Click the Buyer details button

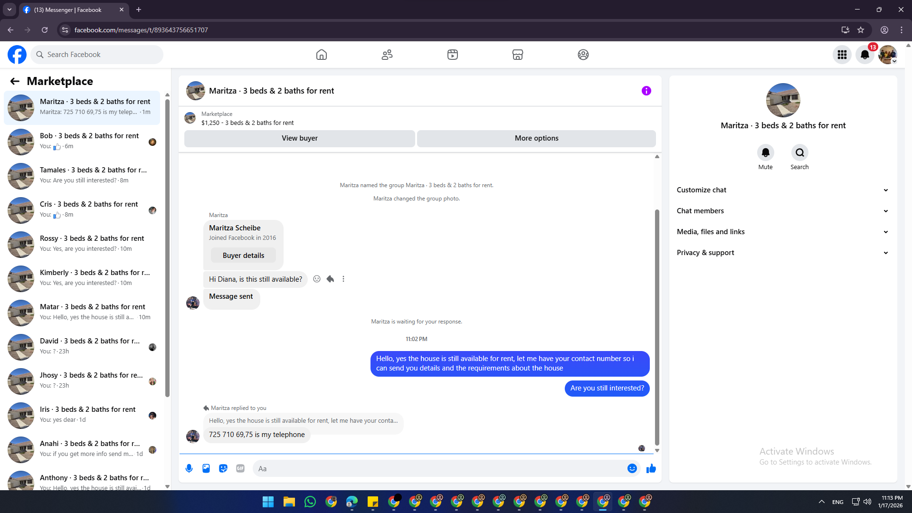(x=243, y=256)
